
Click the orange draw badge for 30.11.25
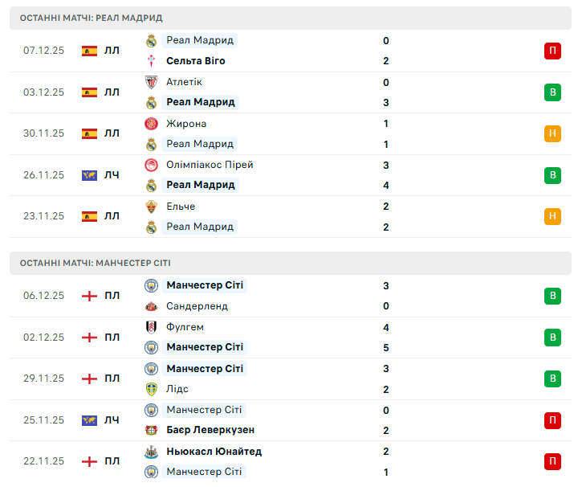click(552, 133)
